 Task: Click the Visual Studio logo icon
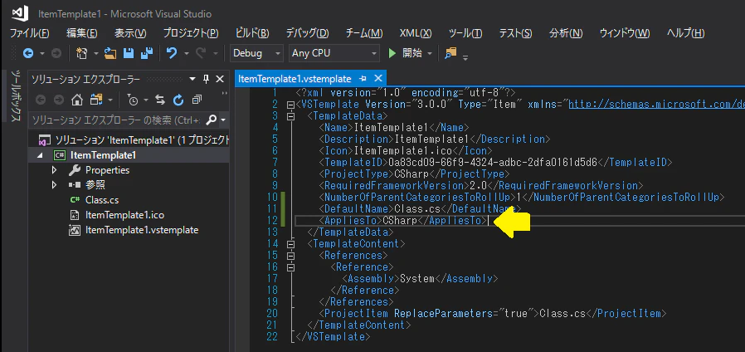20,12
